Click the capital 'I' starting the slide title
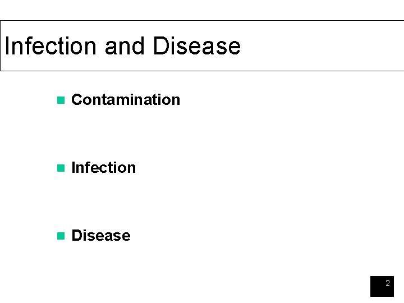Screen dimensions: 404x303 (7, 46)
